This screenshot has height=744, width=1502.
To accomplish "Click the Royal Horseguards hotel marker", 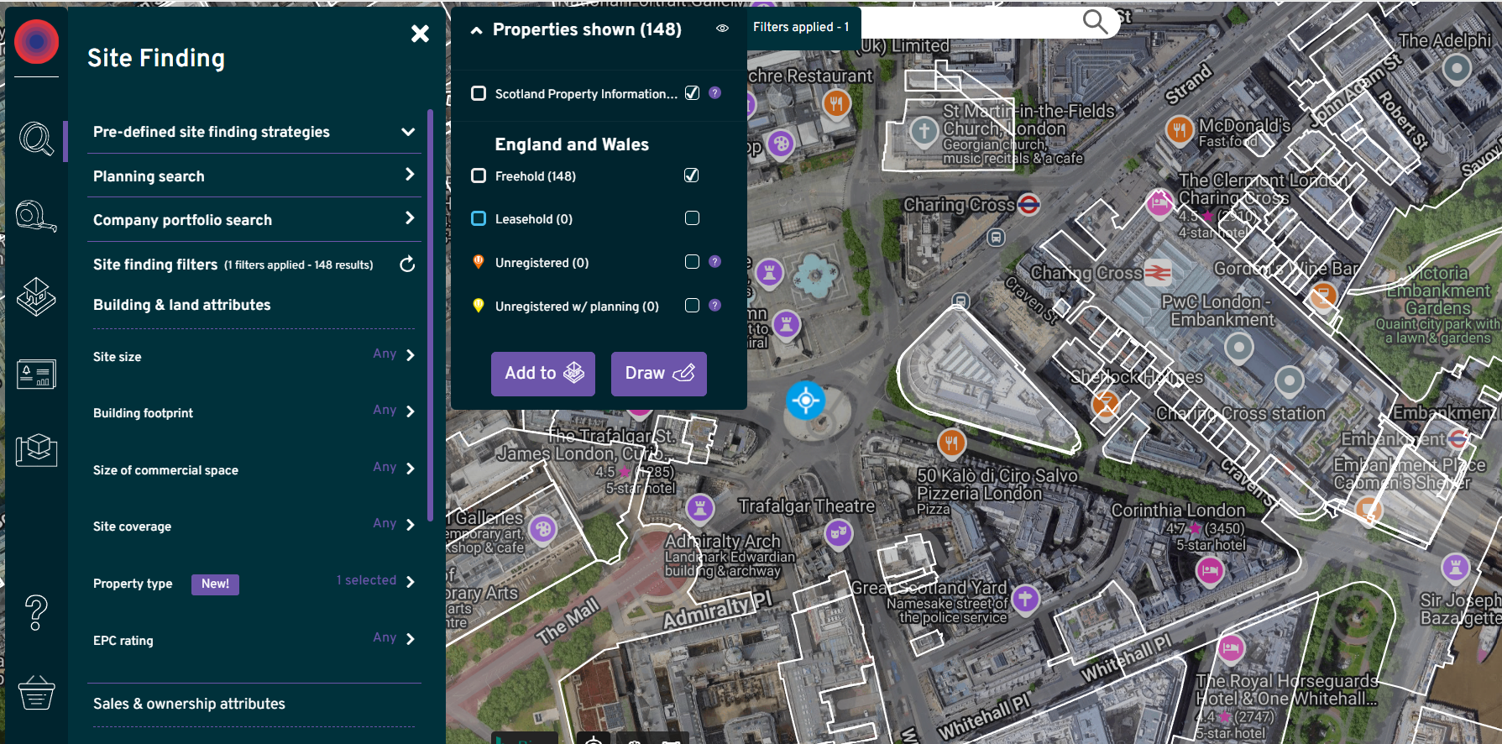I will (x=1231, y=648).
